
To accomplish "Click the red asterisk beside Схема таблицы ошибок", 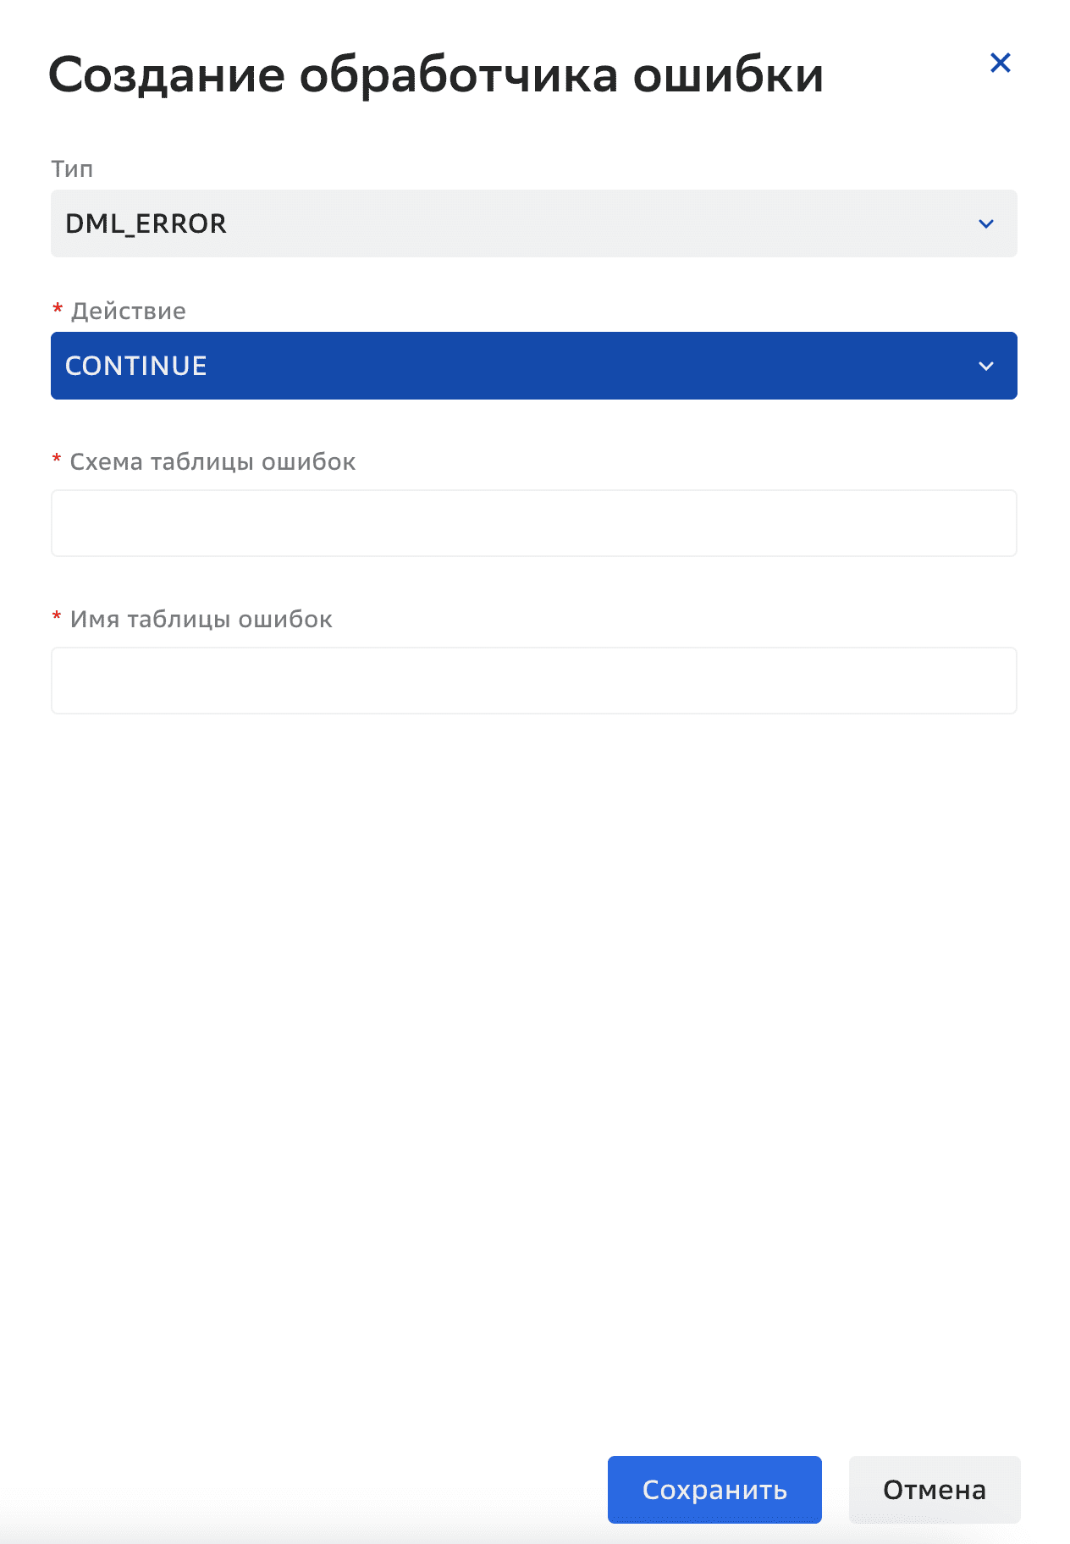I will pos(57,459).
